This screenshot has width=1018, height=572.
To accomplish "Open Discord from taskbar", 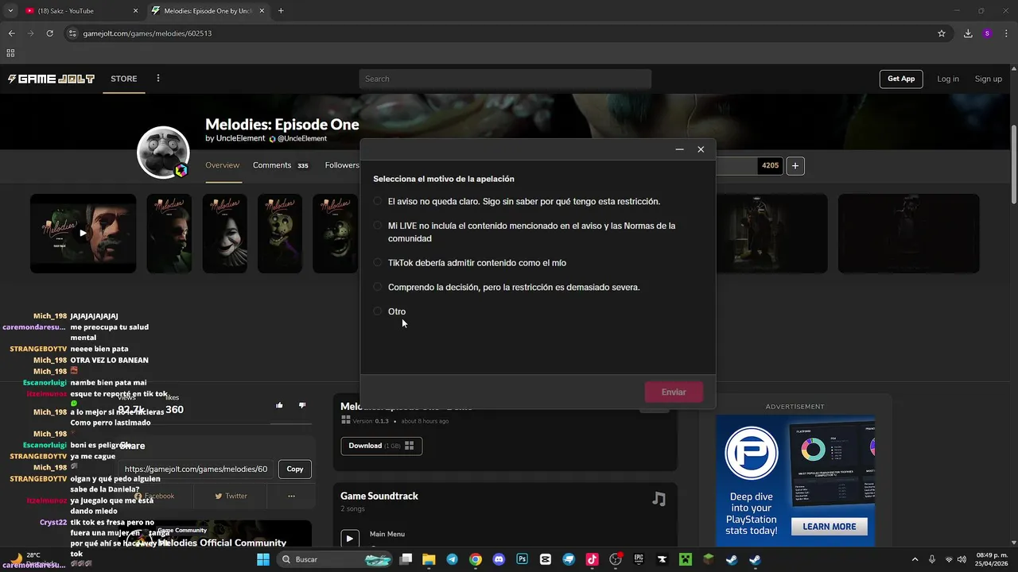I will [499, 559].
